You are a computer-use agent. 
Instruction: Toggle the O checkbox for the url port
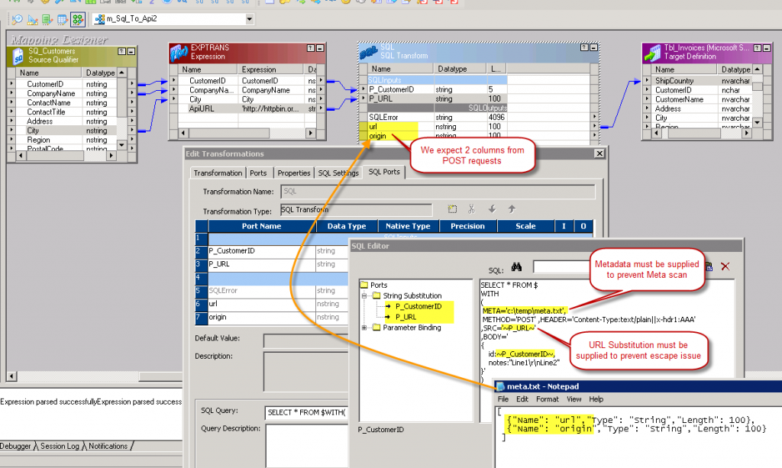pos(583,303)
